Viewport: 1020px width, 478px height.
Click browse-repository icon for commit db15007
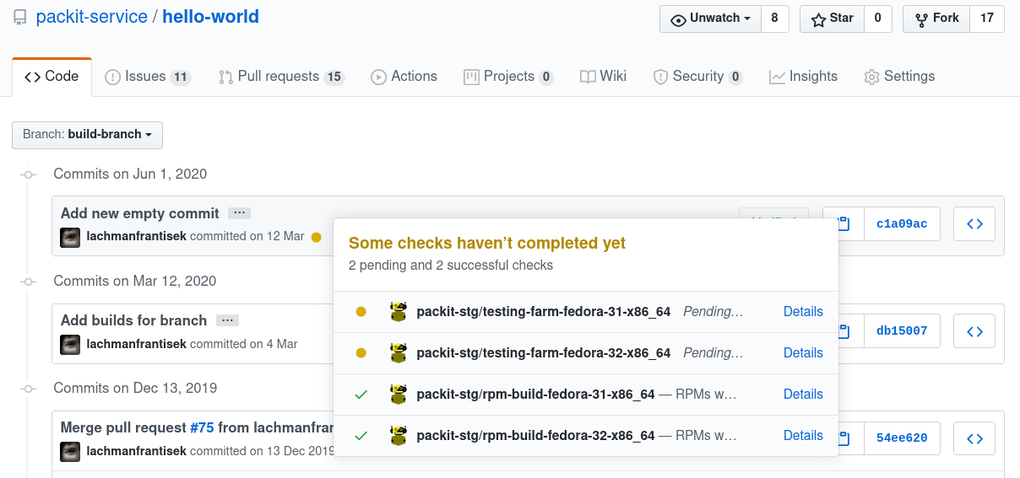click(x=974, y=331)
